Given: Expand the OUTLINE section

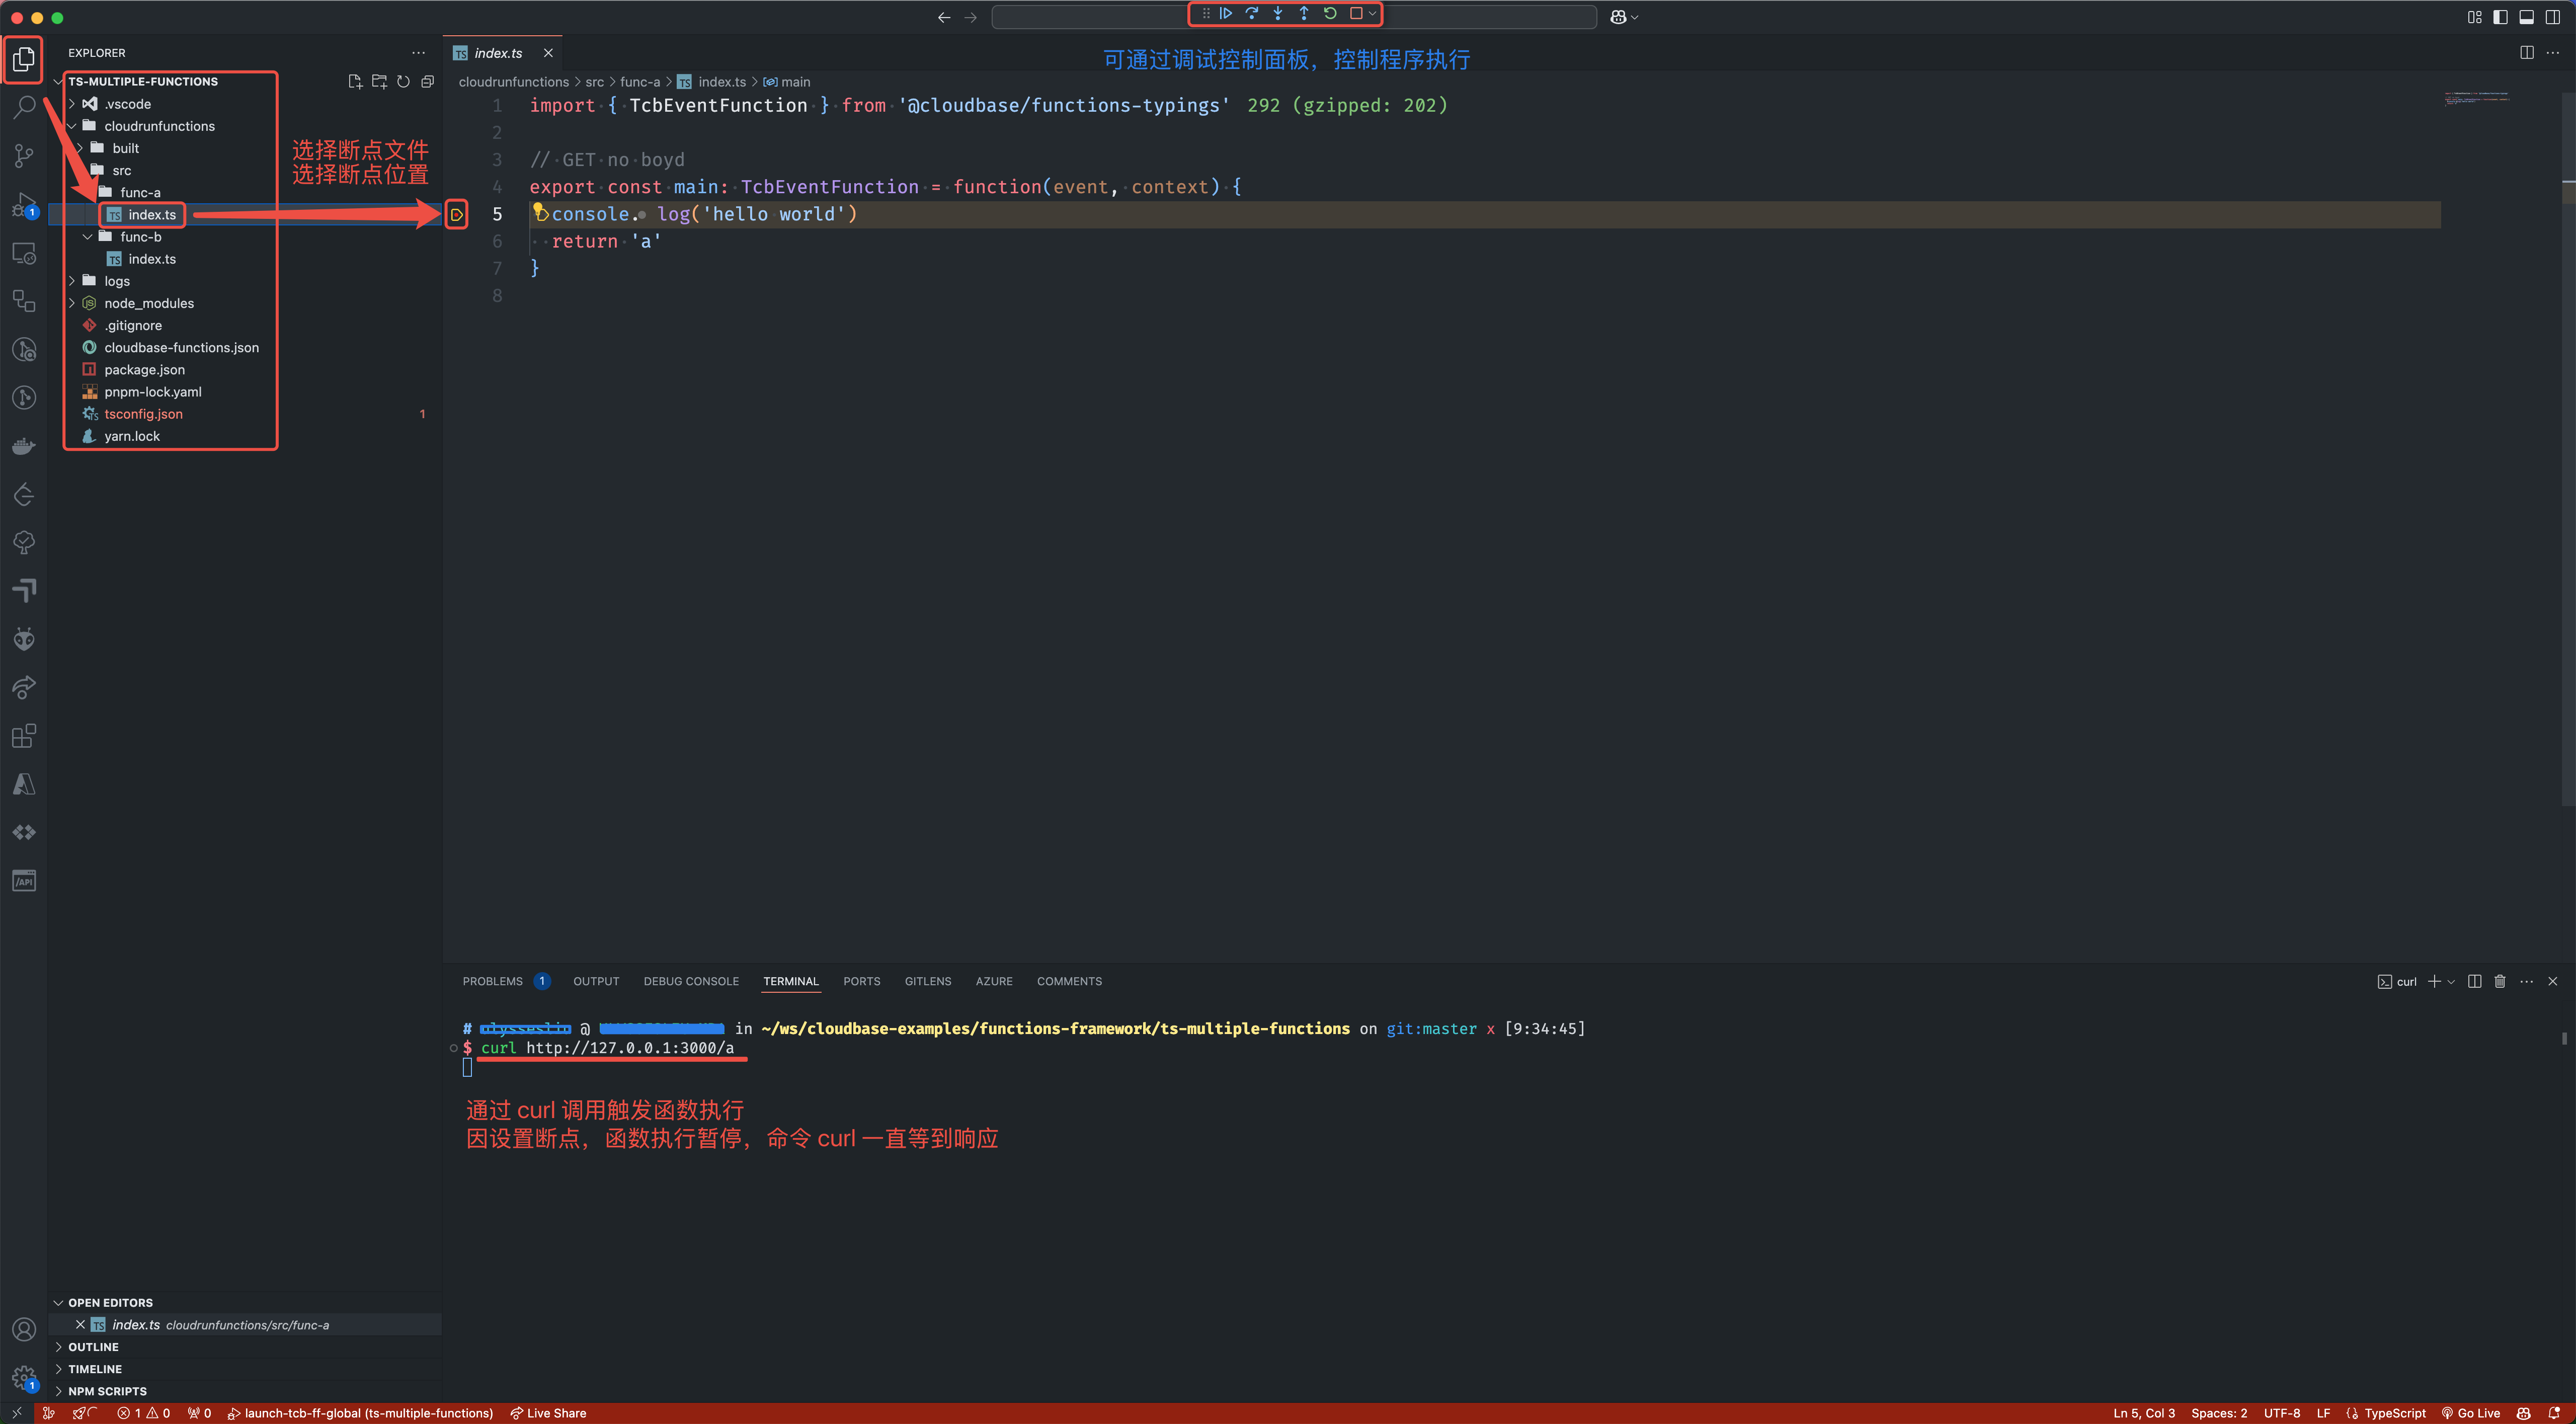Looking at the screenshot, I should (93, 1347).
